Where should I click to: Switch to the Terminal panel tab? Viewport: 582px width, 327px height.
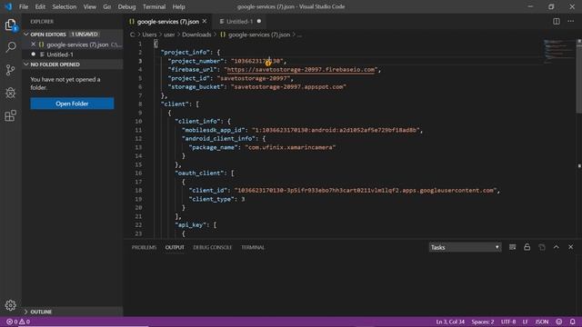tap(253, 247)
